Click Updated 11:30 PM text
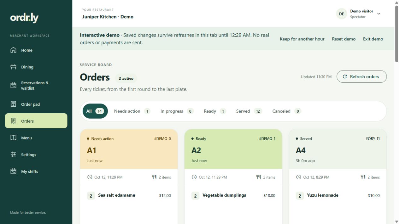Screen dimensions: 399x224 point(316,77)
